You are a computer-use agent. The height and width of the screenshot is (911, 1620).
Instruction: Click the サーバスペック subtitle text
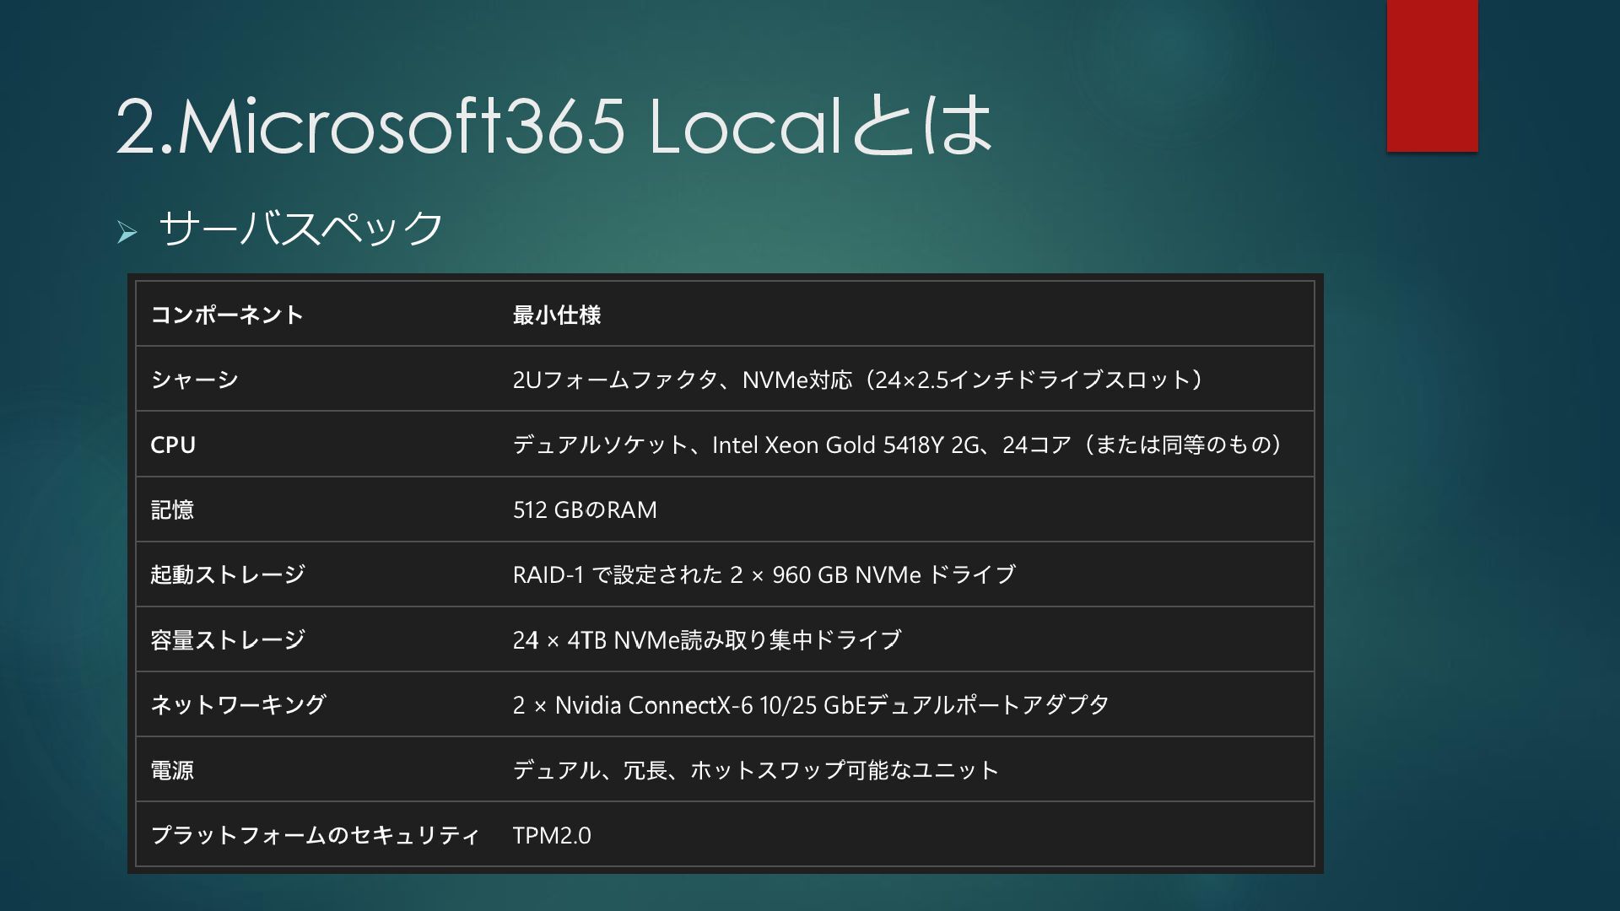pos(300,229)
